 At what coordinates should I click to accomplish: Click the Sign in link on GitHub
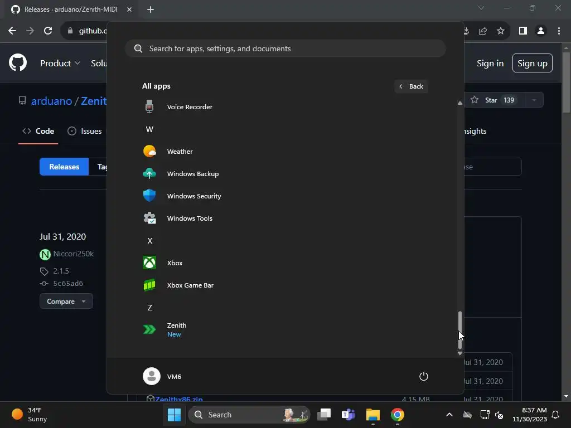tap(490, 64)
